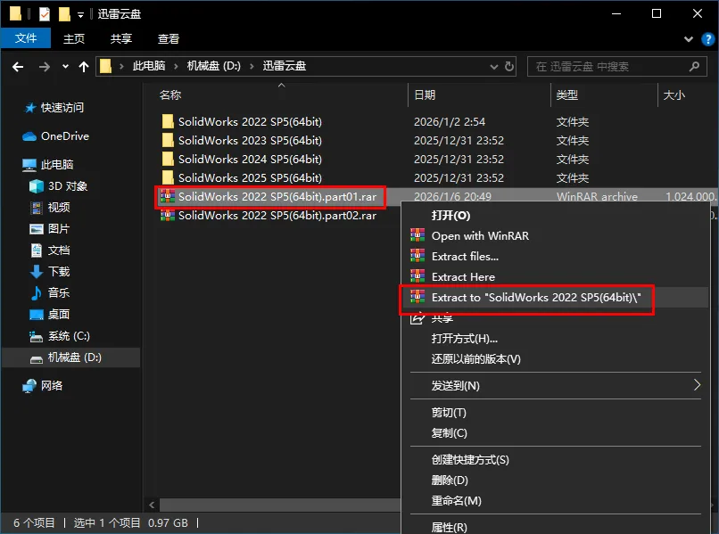
Task: Refresh the current folder view
Action: pyautogui.click(x=509, y=67)
